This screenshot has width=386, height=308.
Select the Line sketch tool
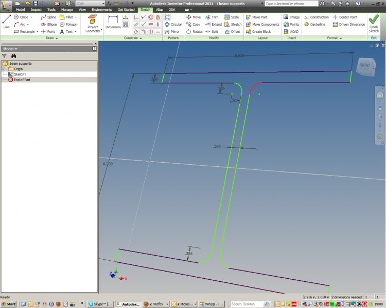(7, 22)
